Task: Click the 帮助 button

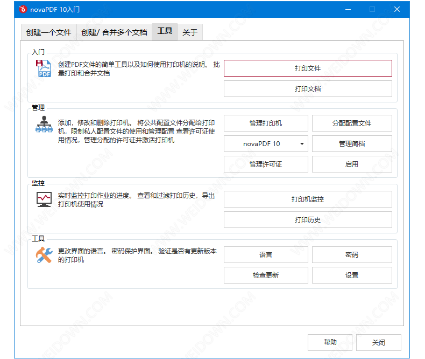Action: pyautogui.click(x=330, y=342)
